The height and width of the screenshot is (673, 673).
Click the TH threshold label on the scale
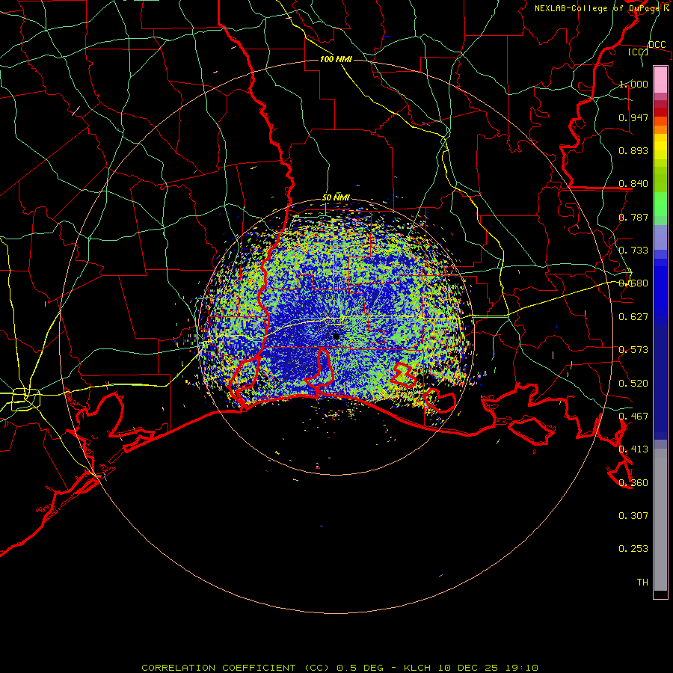pos(642,583)
